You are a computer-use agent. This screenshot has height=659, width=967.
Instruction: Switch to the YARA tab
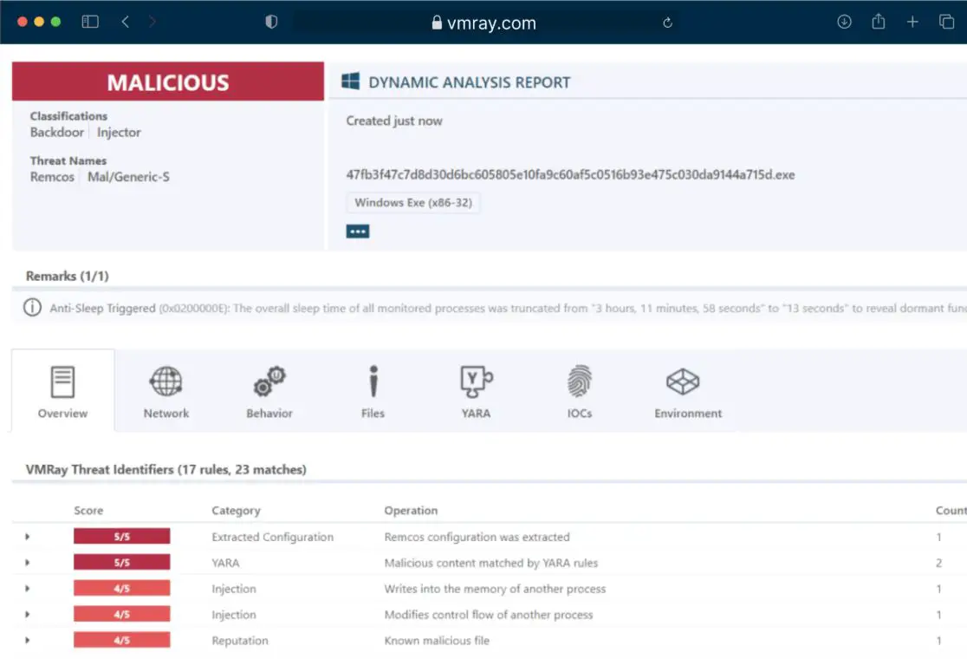point(476,390)
